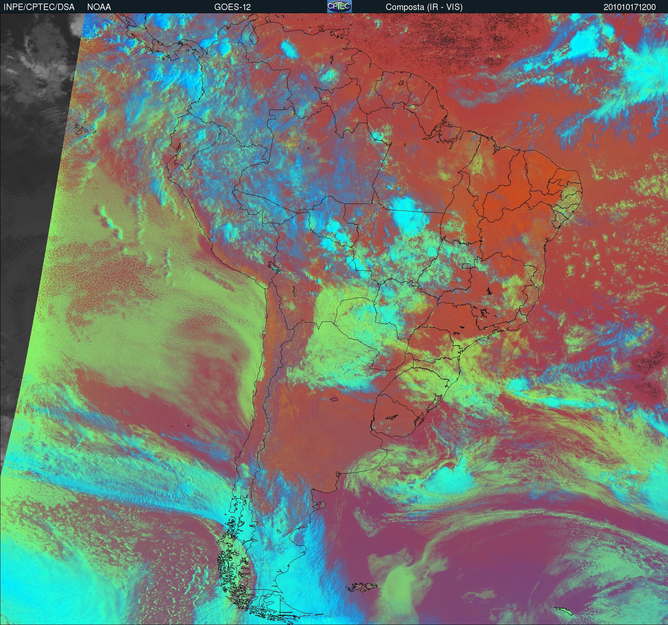Image resolution: width=668 pixels, height=625 pixels.
Task: Click the CPTEC logo in the header
Action: (x=339, y=6)
